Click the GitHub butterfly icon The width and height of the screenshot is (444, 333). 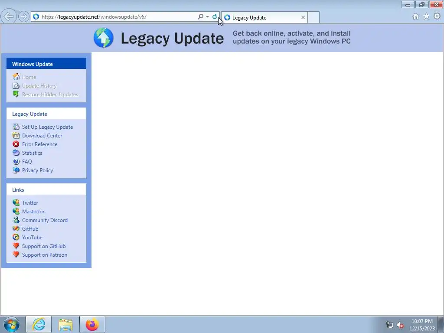(16, 229)
